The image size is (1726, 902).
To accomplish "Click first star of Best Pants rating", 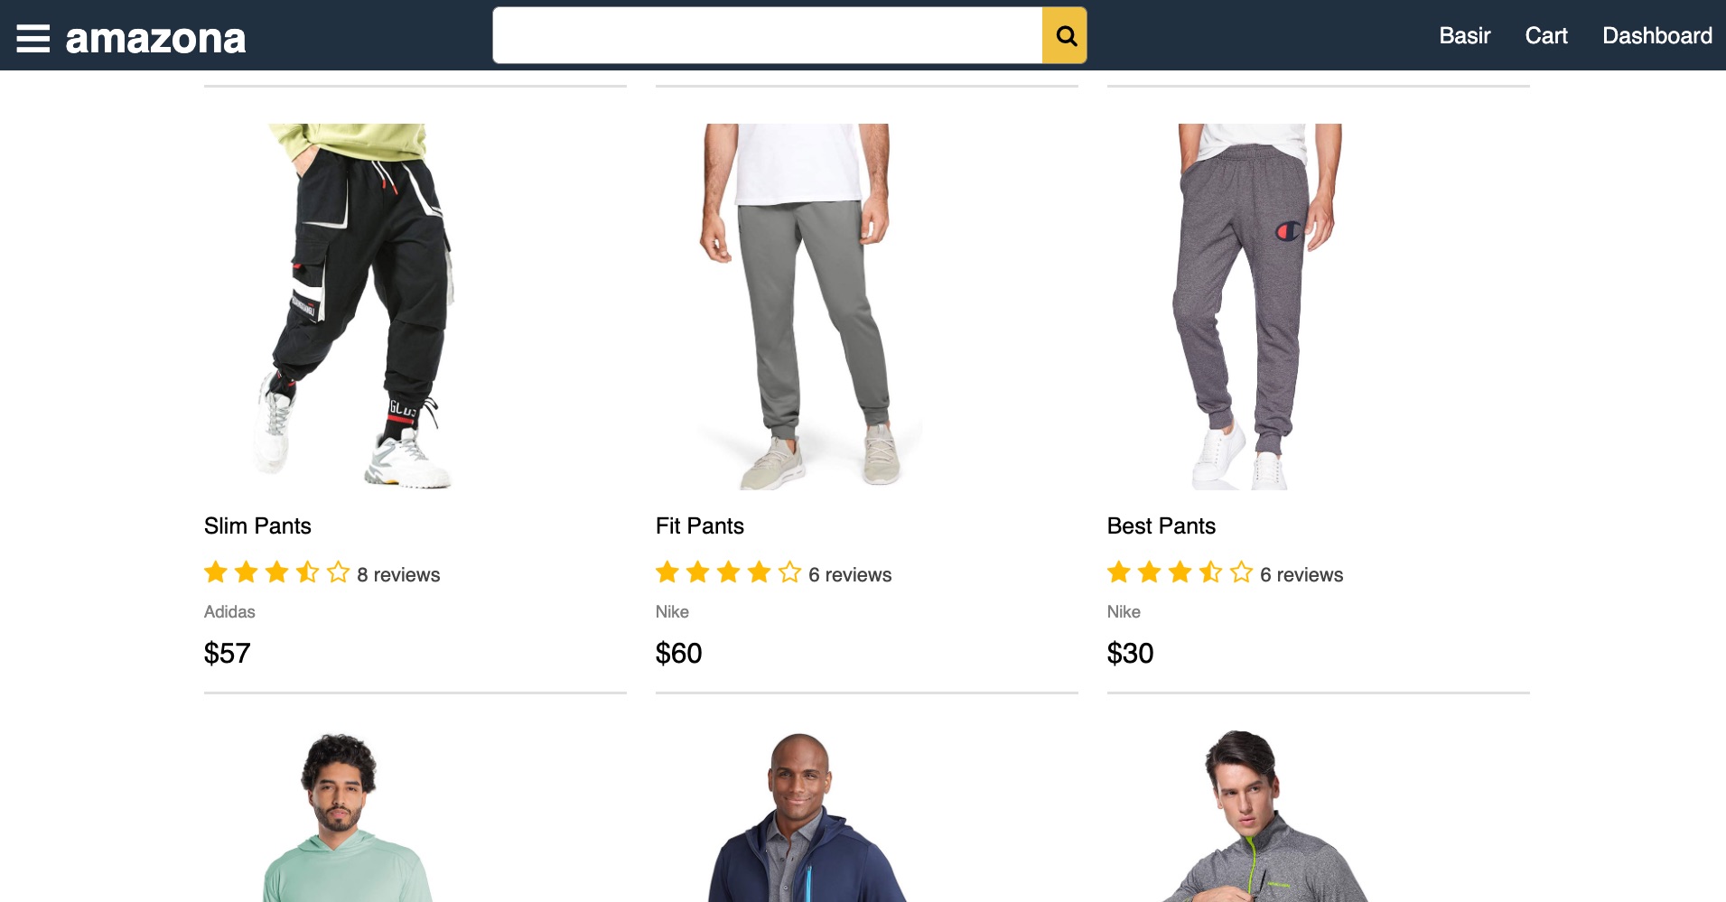I will [1119, 572].
